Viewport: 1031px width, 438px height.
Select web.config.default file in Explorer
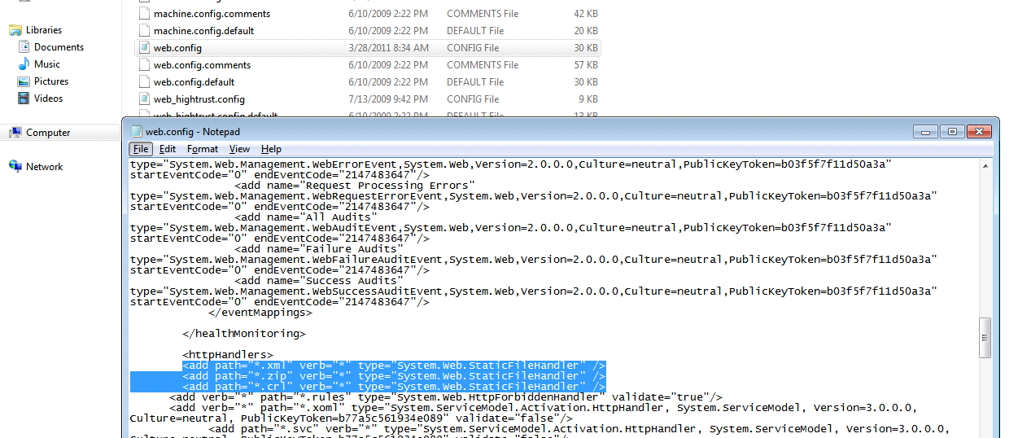[194, 82]
